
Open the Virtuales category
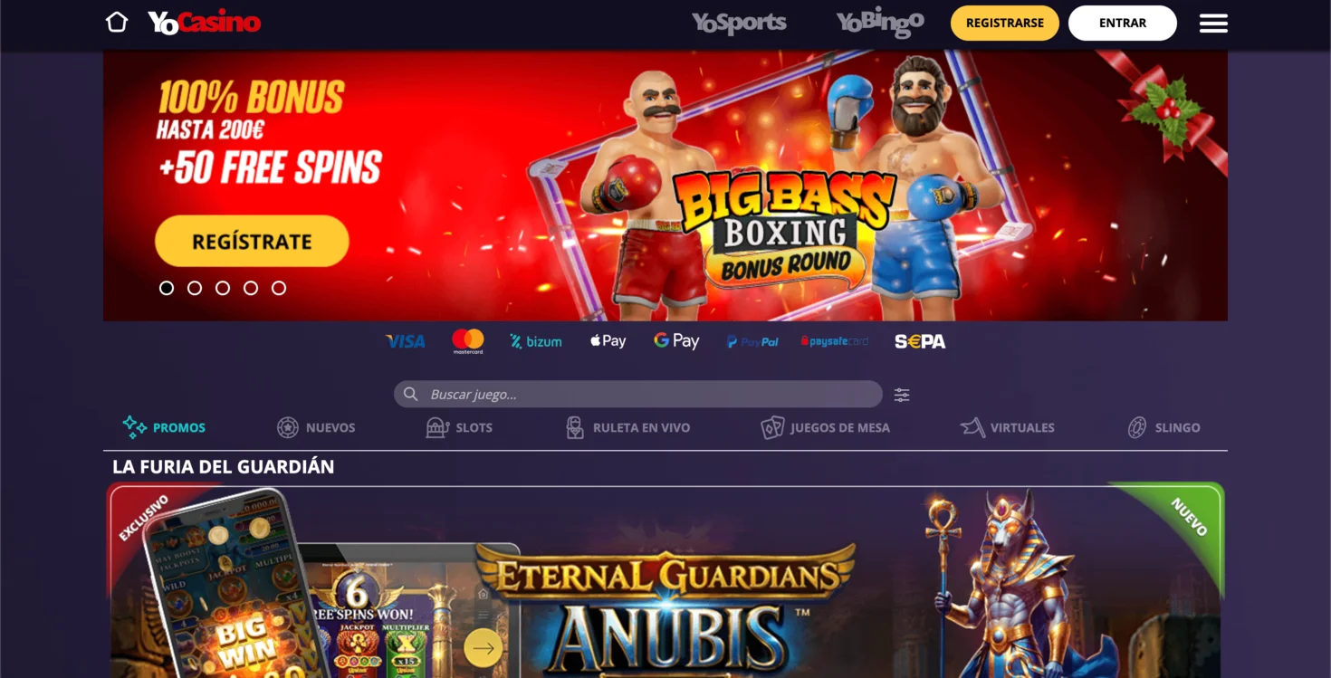(1008, 427)
